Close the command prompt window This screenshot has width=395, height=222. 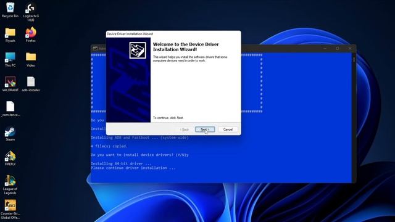click(350, 48)
